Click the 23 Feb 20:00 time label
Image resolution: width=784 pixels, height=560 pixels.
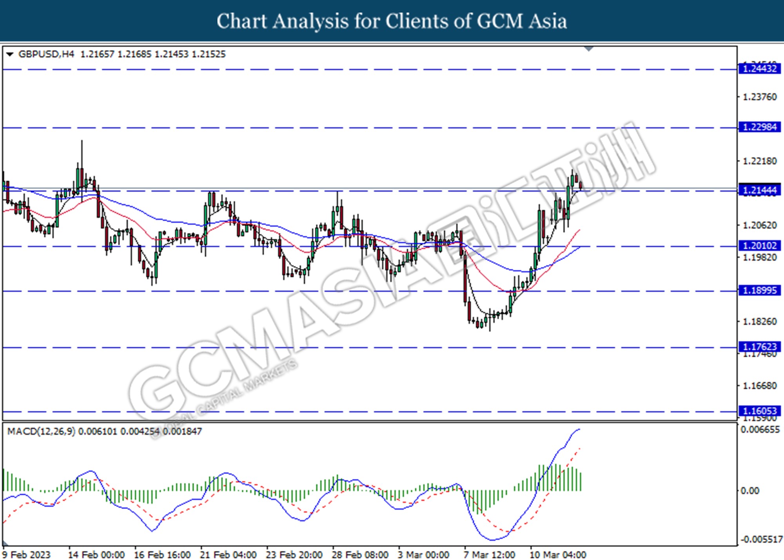[294, 555]
